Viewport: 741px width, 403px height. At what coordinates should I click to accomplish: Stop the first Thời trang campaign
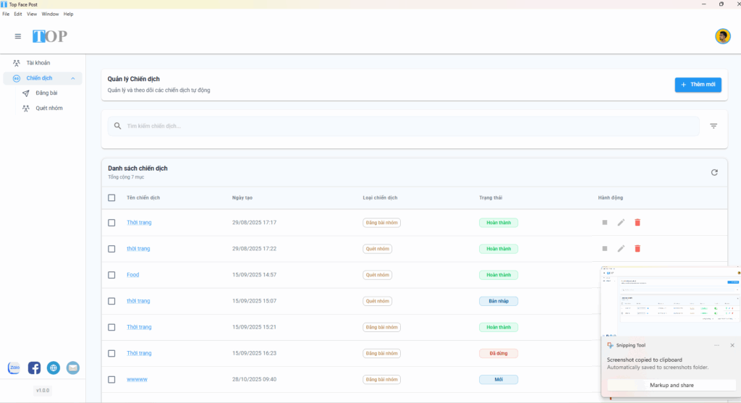coord(604,223)
